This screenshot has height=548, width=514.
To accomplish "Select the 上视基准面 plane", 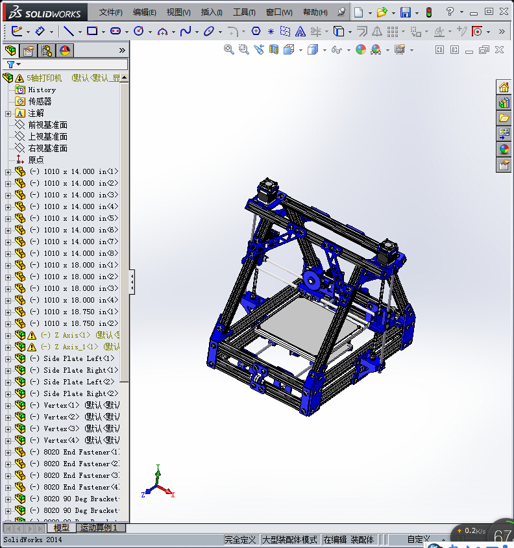I will [47, 136].
